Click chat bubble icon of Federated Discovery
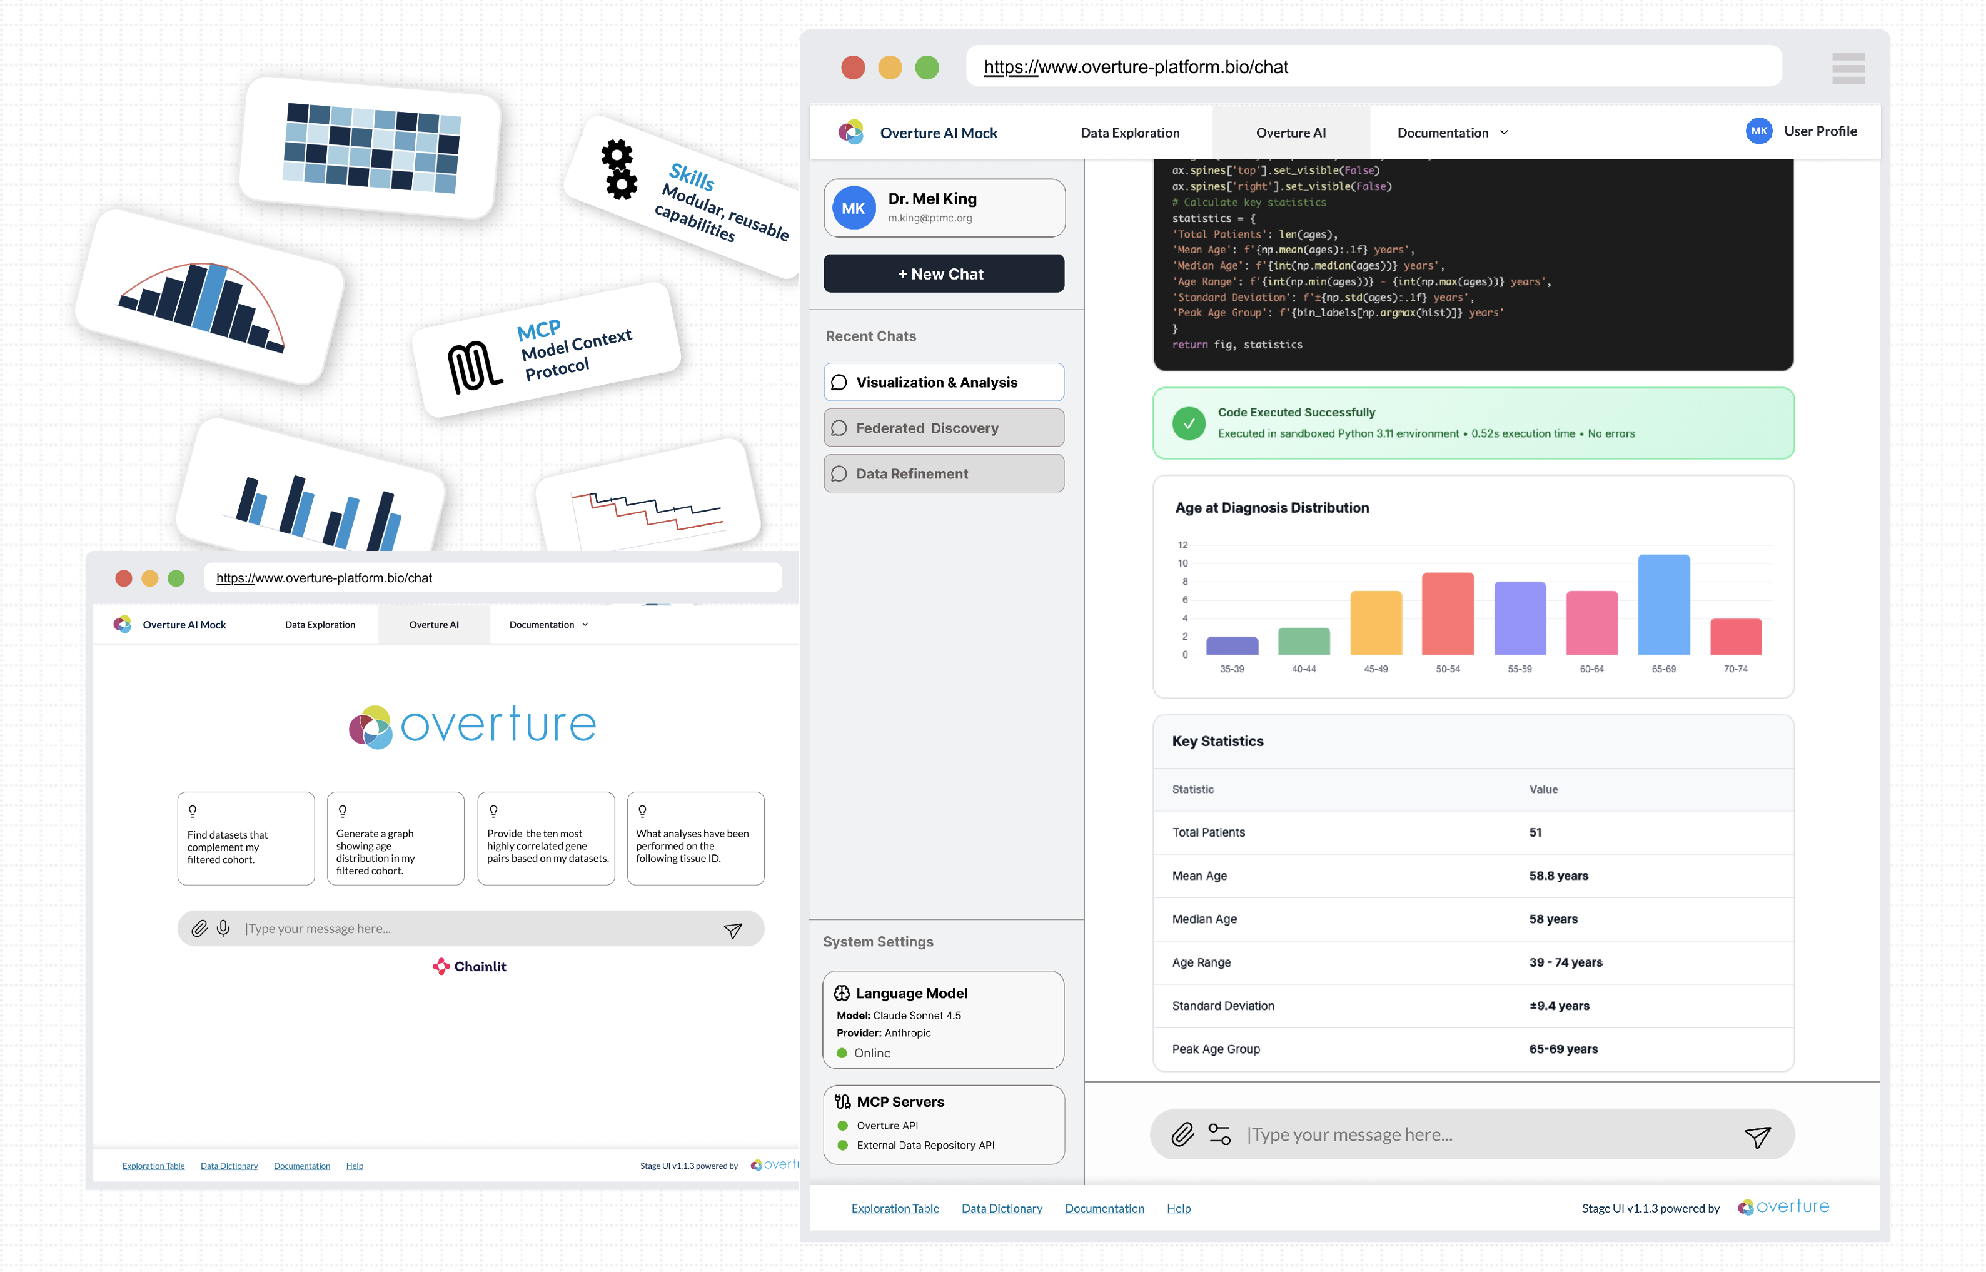 click(839, 428)
